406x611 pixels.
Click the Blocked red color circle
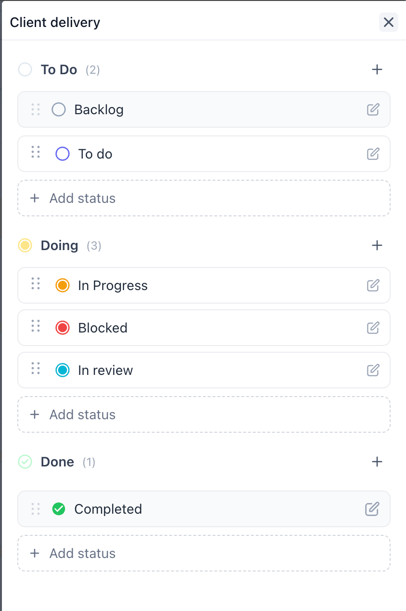click(x=63, y=328)
